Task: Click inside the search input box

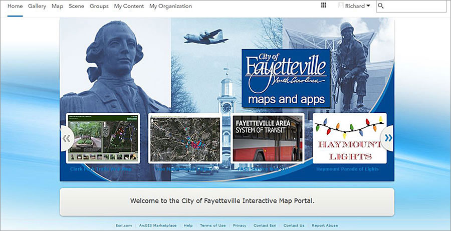Action: coord(411,6)
